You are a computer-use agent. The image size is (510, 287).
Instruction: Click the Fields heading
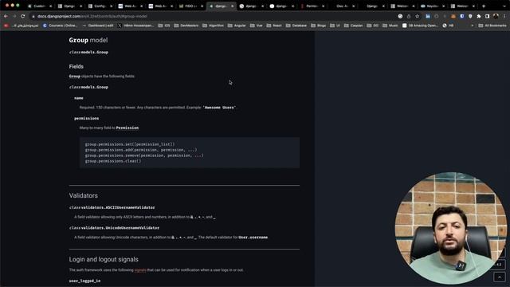76,66
